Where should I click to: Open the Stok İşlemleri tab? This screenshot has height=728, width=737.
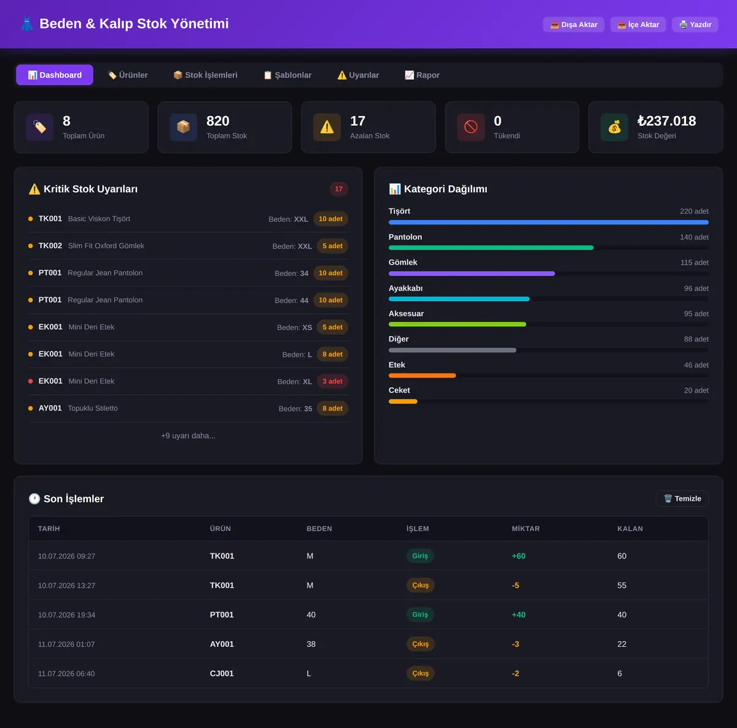tap(205, 75)
